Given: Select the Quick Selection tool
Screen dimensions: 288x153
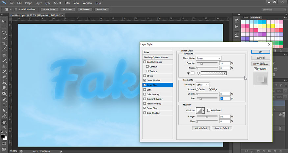Looking at the screenshot, I should (4, 38).
